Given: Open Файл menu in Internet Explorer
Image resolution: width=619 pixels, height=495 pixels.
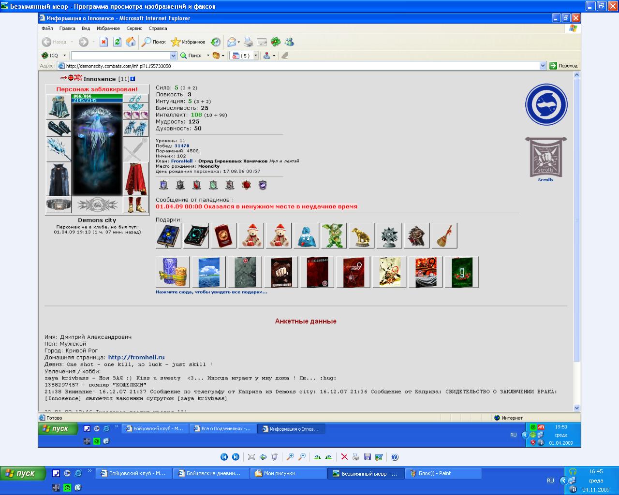Looking at the screenshot, I should 47,29.
